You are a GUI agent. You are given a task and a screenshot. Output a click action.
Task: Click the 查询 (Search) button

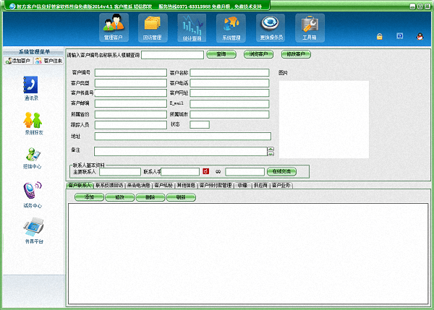pos(221,54)
